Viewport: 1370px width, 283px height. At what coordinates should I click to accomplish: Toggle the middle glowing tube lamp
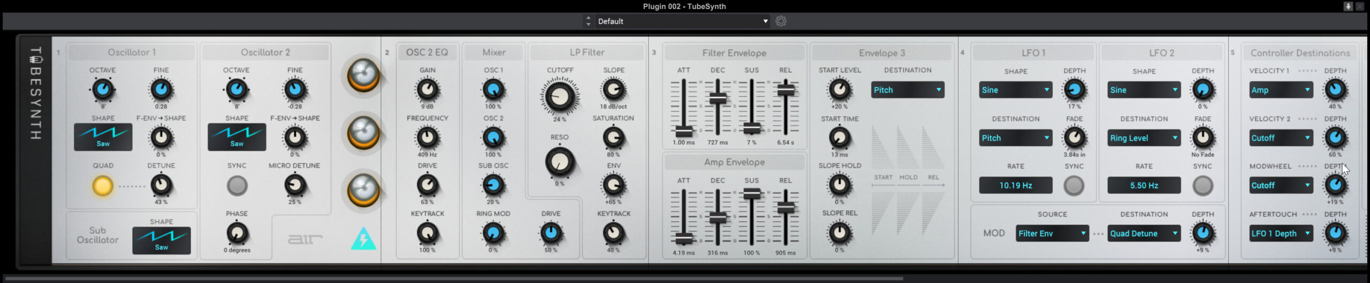pos(363,133)
